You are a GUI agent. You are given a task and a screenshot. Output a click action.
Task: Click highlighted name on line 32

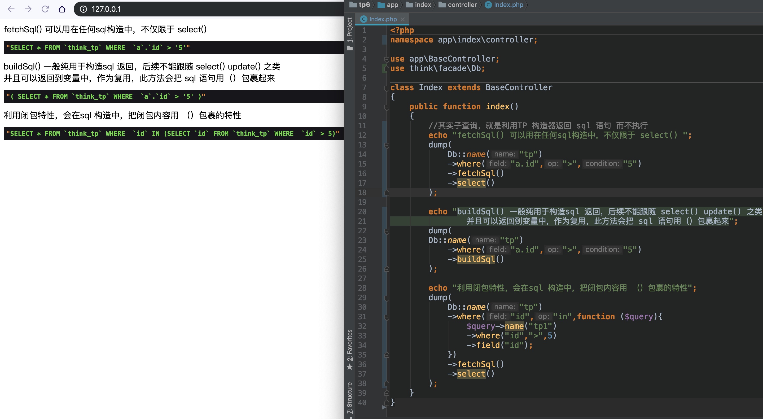coord(514,326)
